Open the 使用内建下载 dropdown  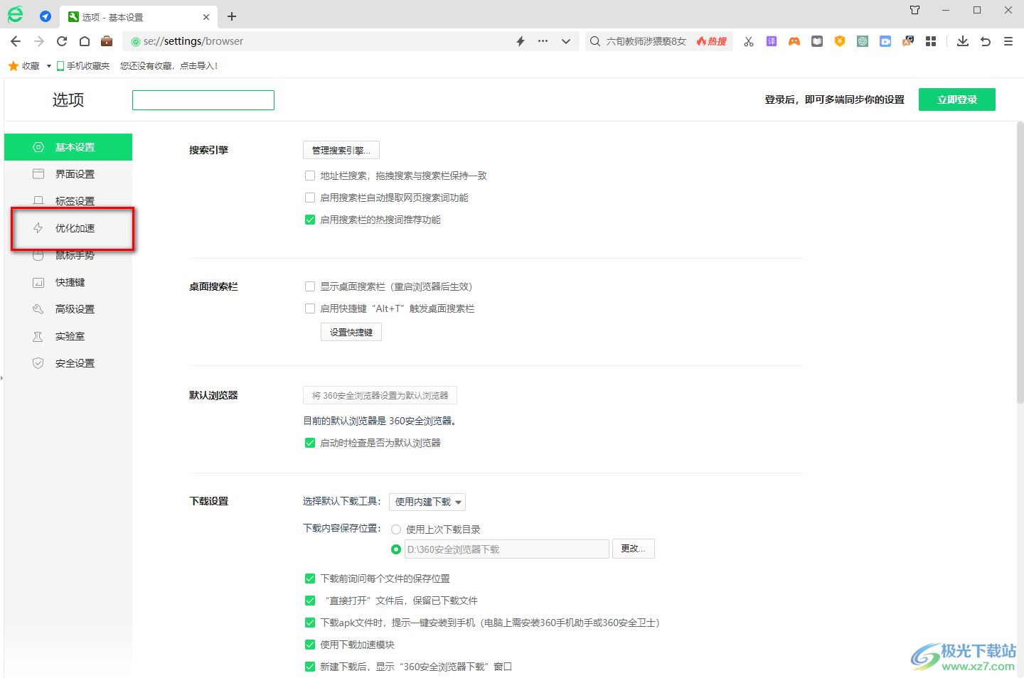pyautogui.click(x=427, y=502)
